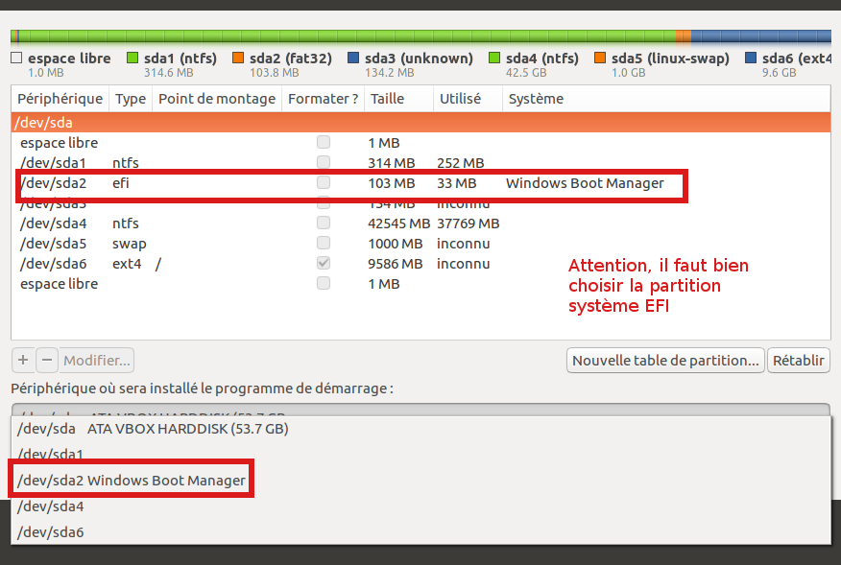Click the sda2 fat32 orange legend swatch
The width and height of the screenshot is (841, 565).
[x=238, y=59]
